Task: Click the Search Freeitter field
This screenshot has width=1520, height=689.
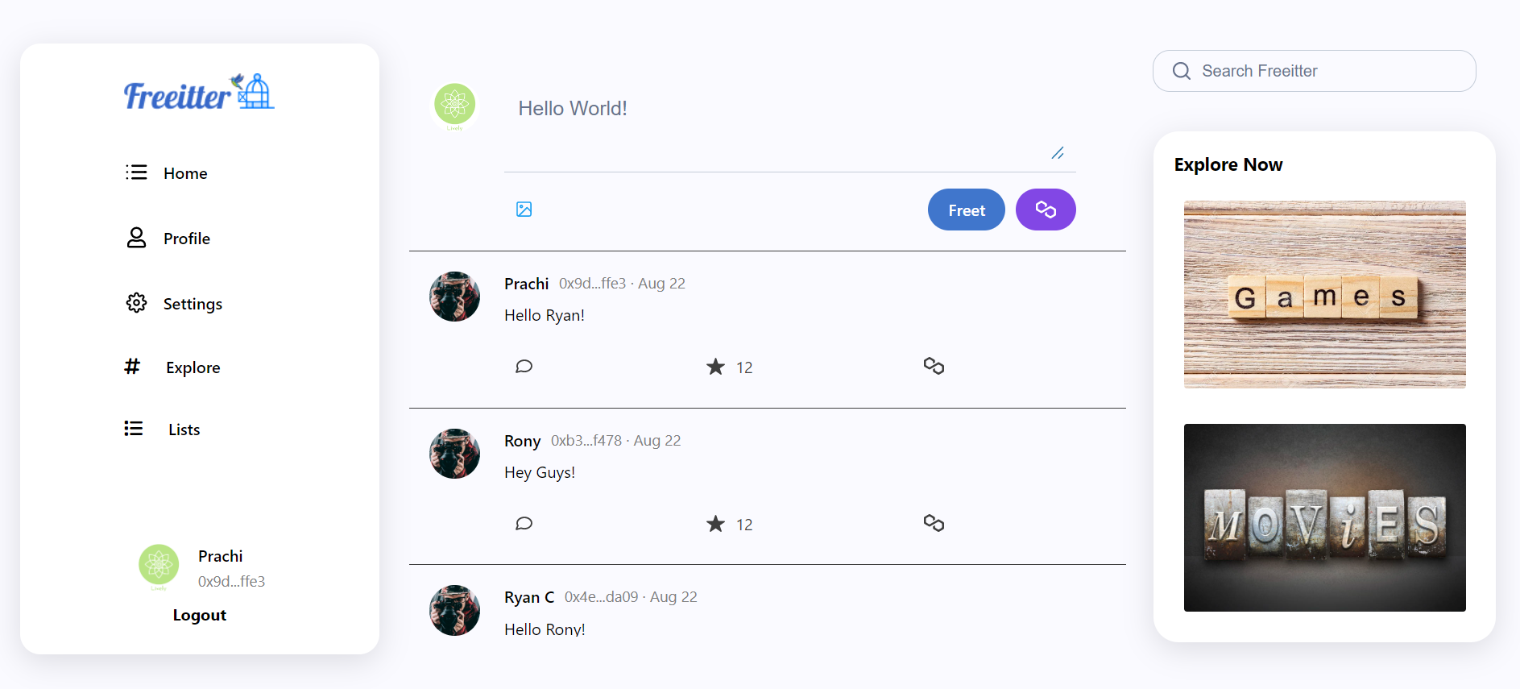Action: [1315, 71]
